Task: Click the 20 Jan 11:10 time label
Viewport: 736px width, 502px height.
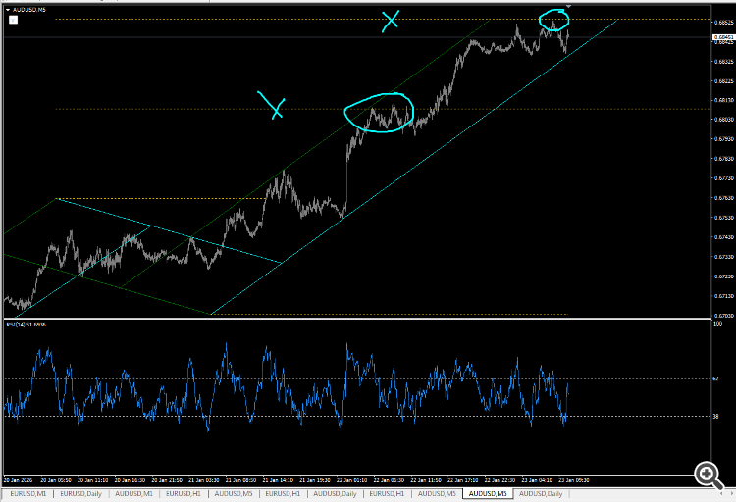Action: point(92,480)
